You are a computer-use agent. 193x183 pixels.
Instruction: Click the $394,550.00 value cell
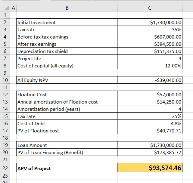pos(150,44)
